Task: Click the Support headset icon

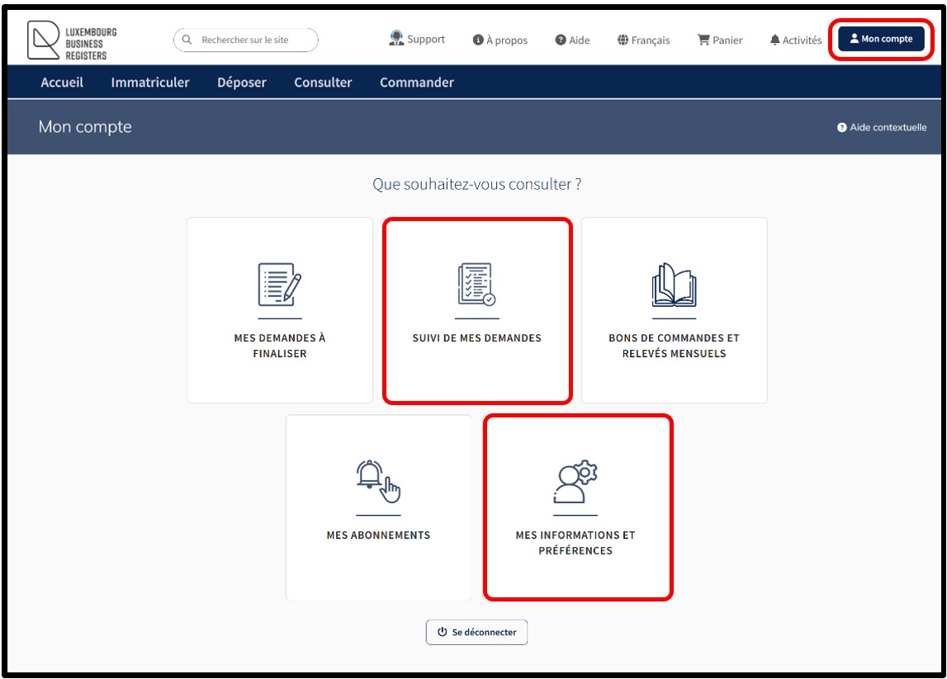Action: tap(396, 39)
